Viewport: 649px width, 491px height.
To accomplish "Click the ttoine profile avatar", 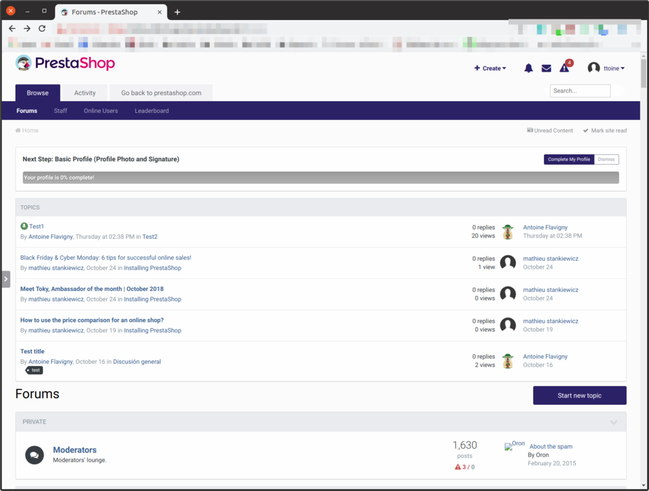I will (x=593, y=67).
